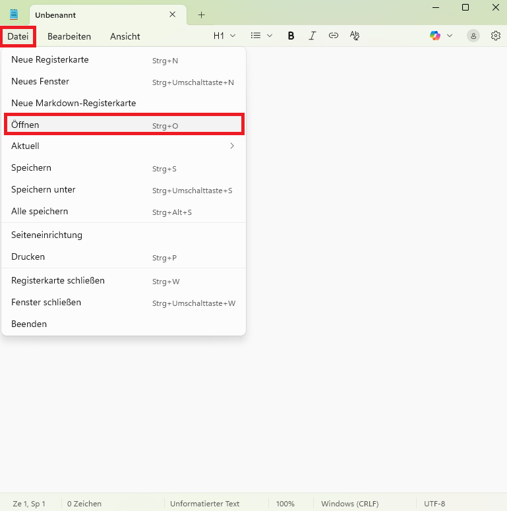This screenshot has height=511, width=507.
Task: Expand the Aktuell submenu
Action: (123, 146)
